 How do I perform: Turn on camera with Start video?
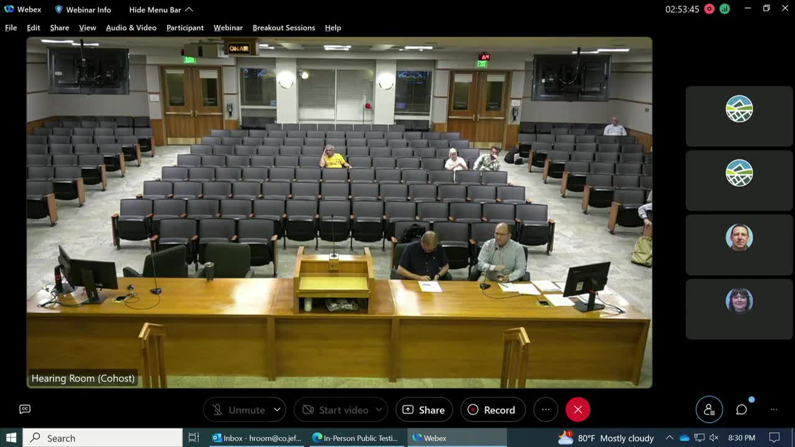[x=336, y=410]
